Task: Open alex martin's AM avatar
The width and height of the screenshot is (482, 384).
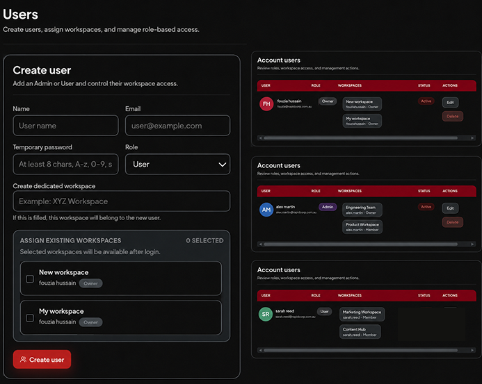Action: pos(266,210)
